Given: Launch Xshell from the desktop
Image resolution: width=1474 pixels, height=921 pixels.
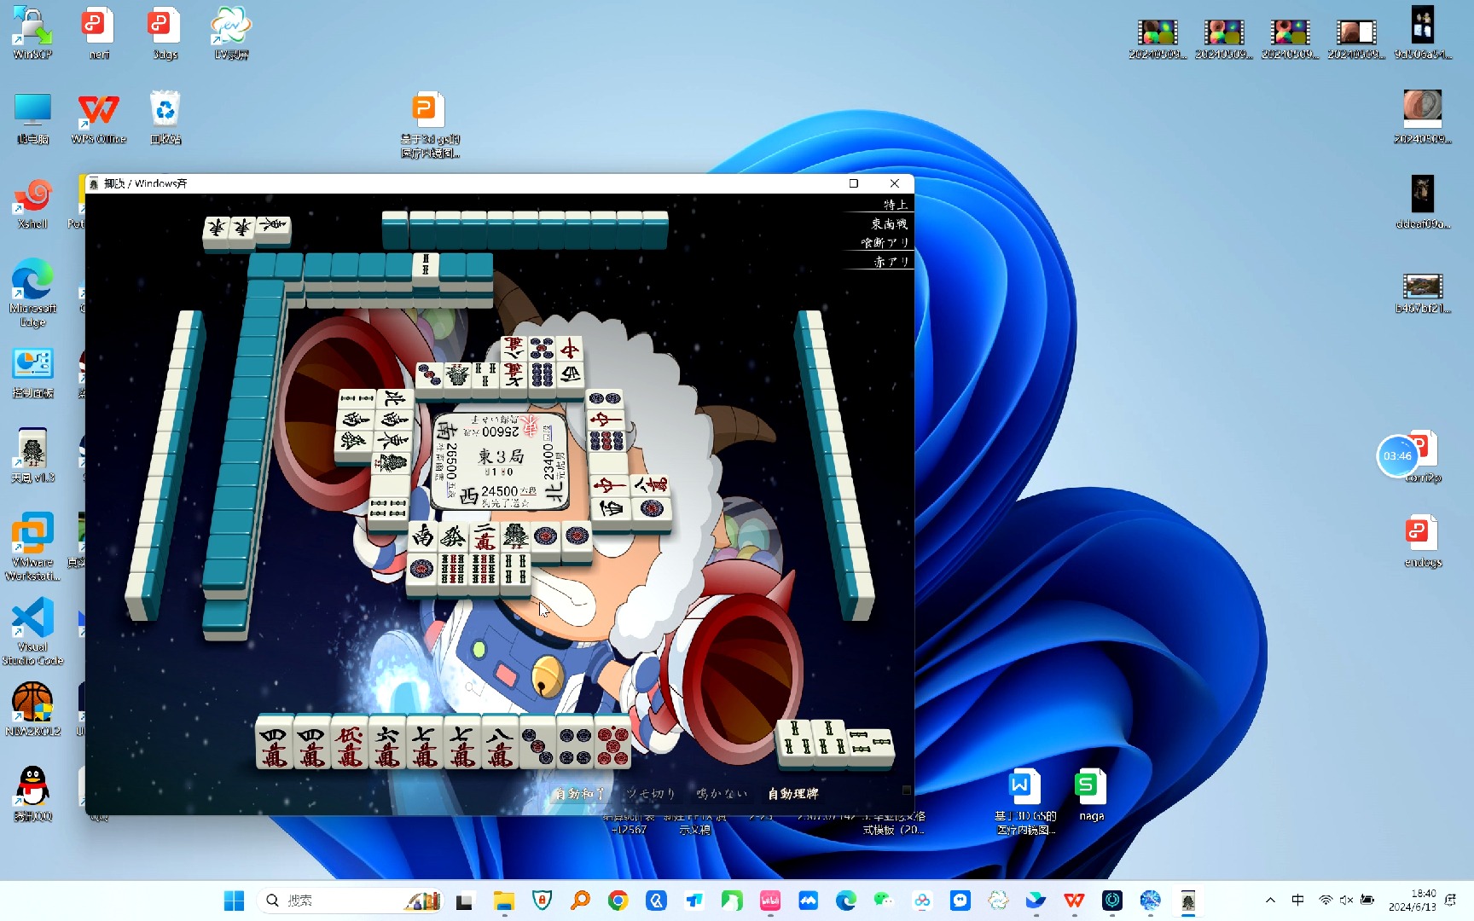Looking at the screenshot, I should [x=32, y=203].
